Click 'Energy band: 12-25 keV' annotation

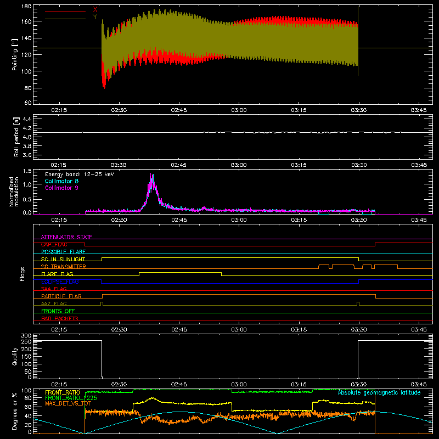pos(80,175)
